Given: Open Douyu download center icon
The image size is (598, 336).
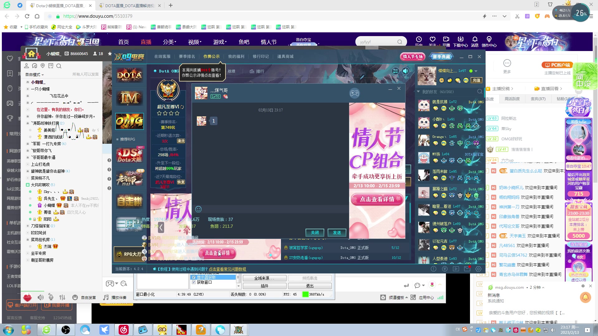Looking at the screenshot, I should tap(460, 39).
